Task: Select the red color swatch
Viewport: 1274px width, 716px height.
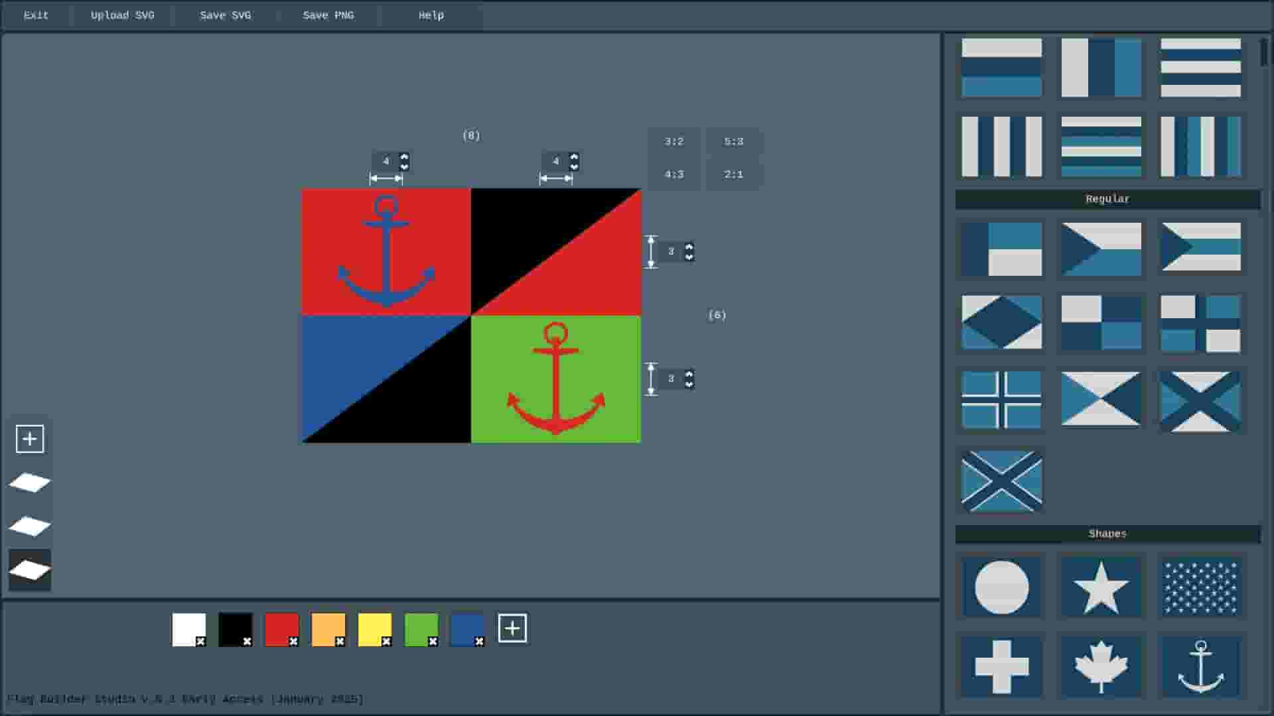Action: coord(280,628)
